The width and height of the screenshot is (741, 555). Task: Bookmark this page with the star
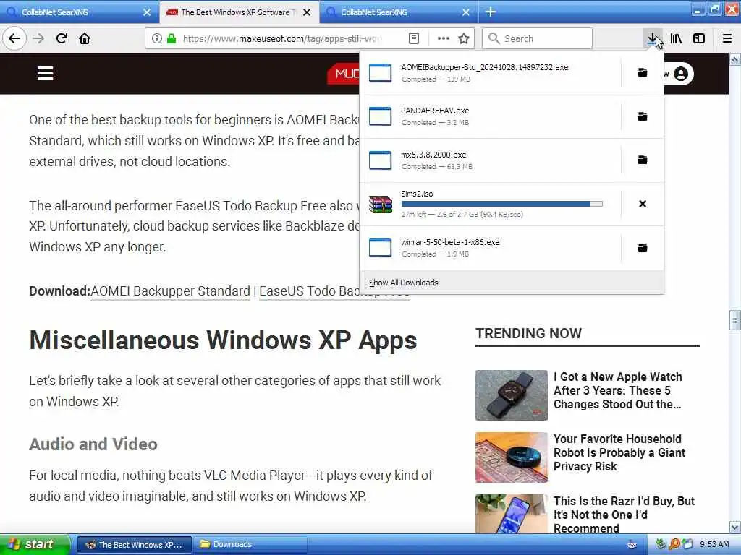pyautogui.click(x=464, y=38)
